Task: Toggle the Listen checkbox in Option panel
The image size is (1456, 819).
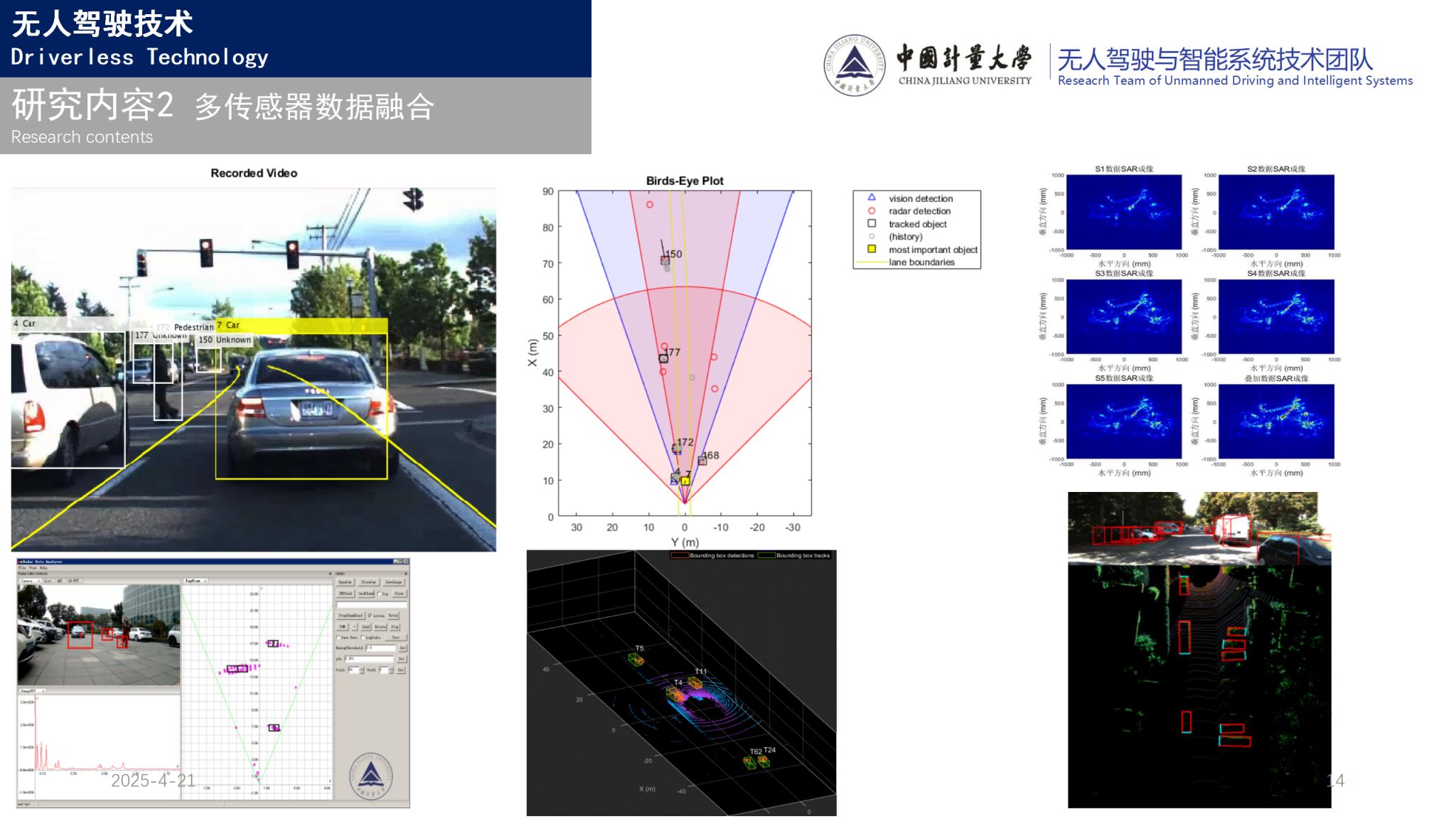Action: coord(370,616)
